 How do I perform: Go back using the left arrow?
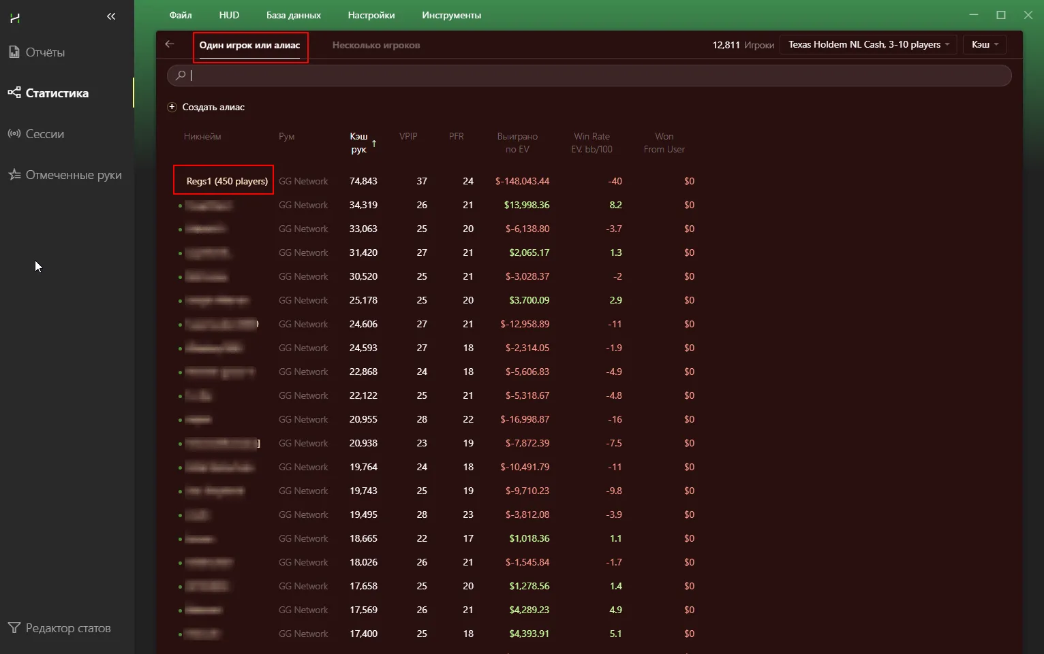pos(170,44)
